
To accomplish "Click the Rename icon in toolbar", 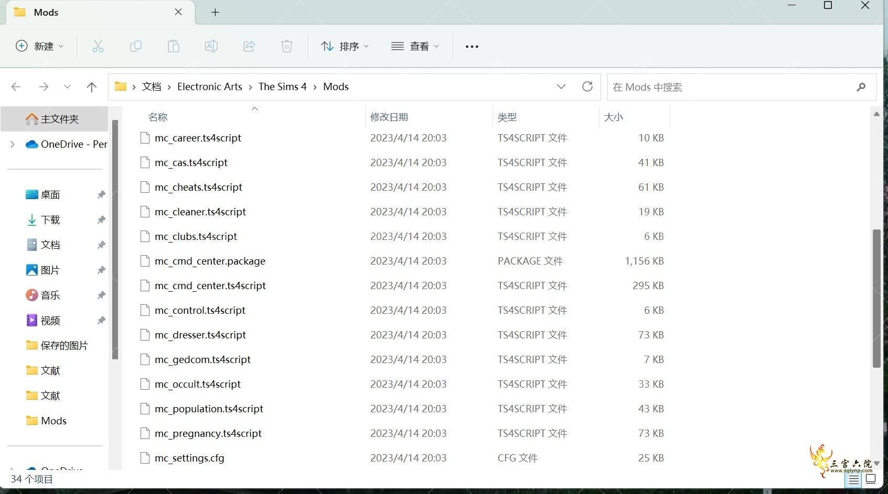I will [211, 46].
